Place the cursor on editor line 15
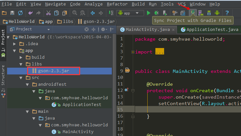 [x=188, y=109]
